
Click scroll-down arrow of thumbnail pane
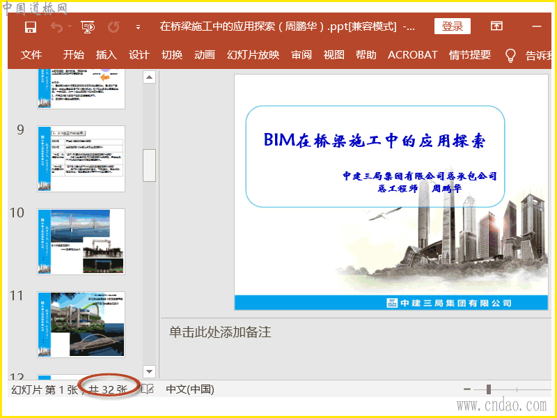[x=149, y=371]
